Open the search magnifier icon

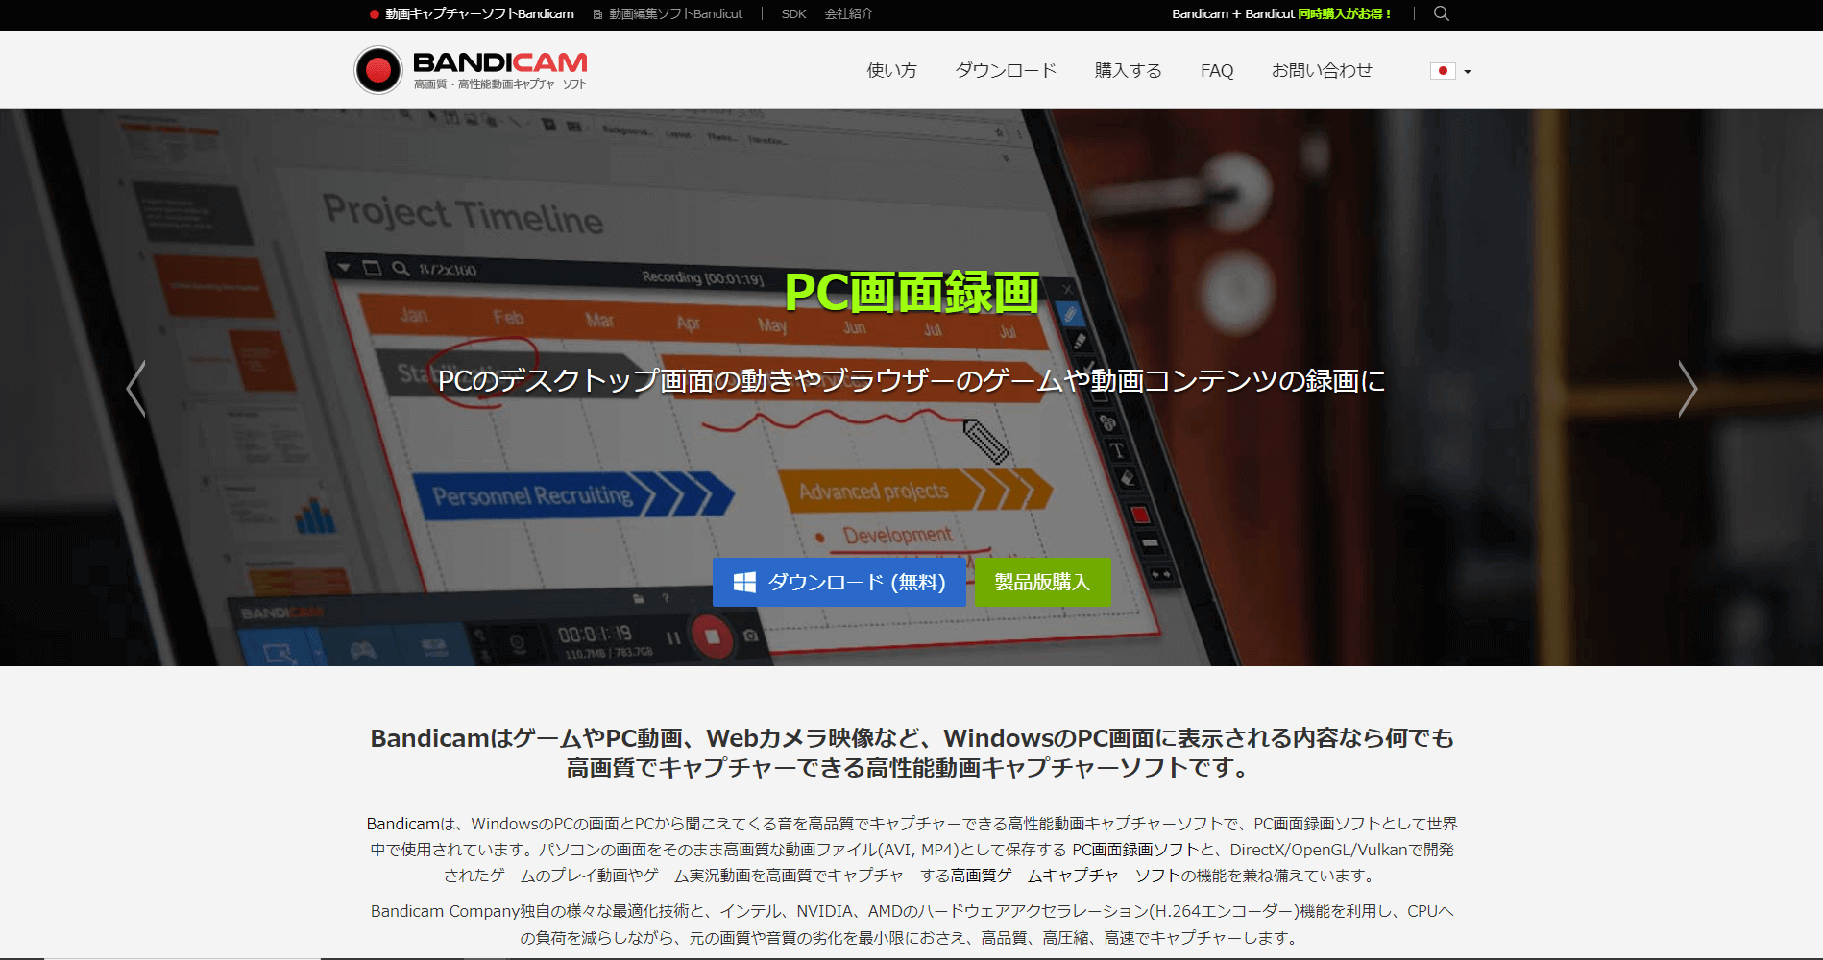[1441, 13]
